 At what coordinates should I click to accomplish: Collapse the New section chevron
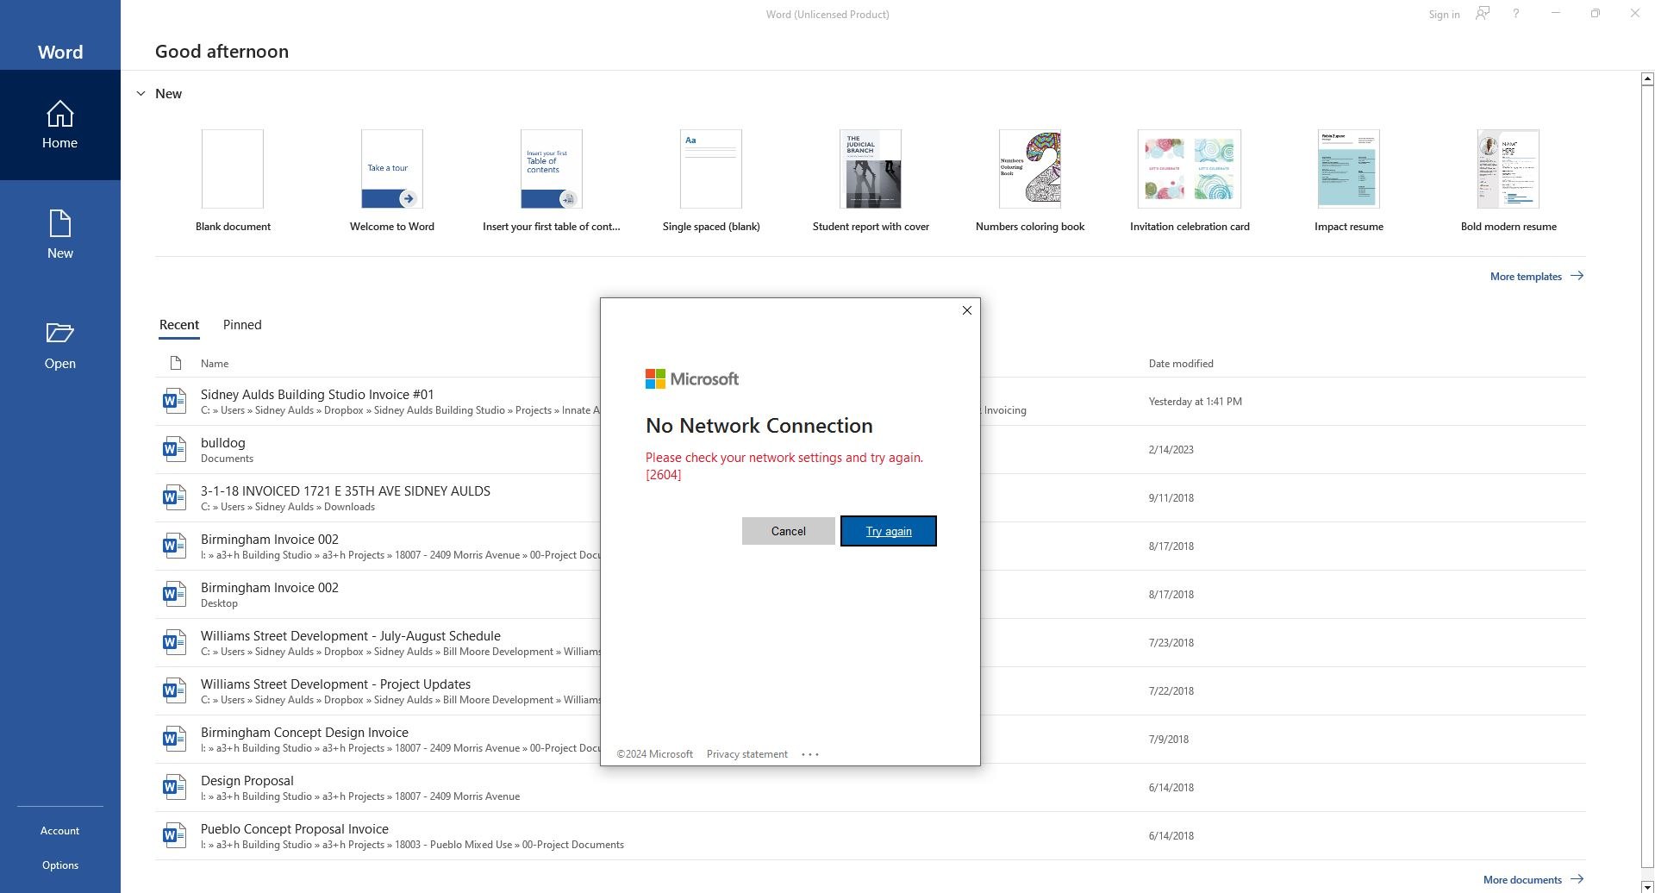tap(141, 93)
